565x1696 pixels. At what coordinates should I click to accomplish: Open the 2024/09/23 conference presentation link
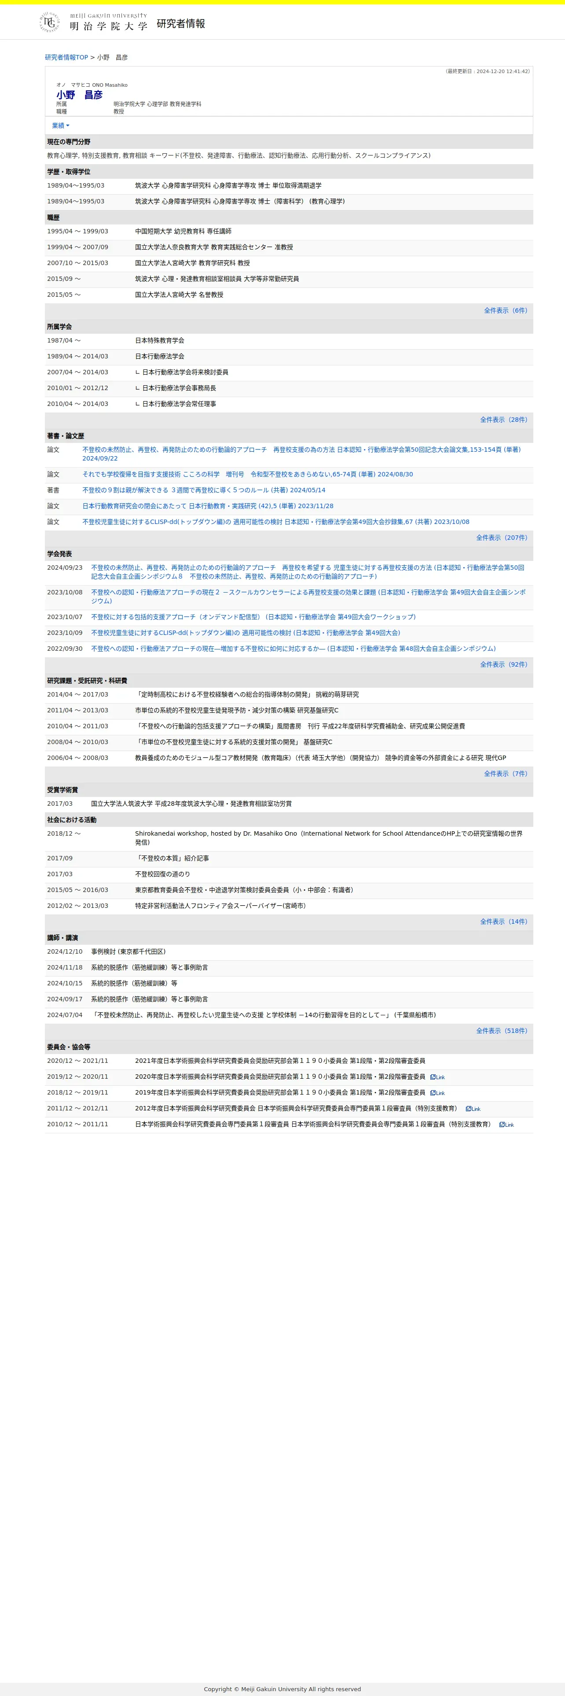coord(307,571)
